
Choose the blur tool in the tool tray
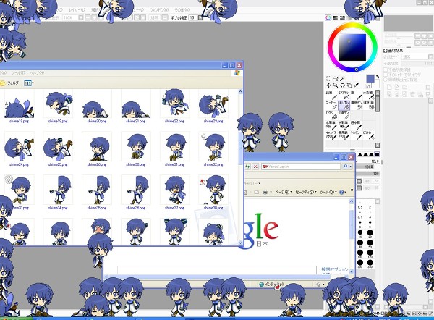pos(369,135)
